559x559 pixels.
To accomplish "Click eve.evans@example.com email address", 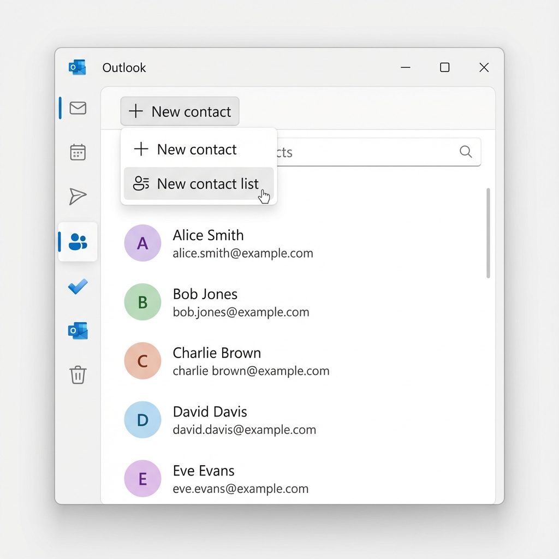I will [x=241, y=489].
